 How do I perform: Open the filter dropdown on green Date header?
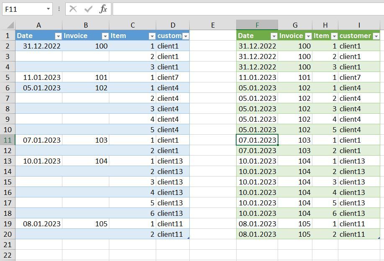[275, 36]
